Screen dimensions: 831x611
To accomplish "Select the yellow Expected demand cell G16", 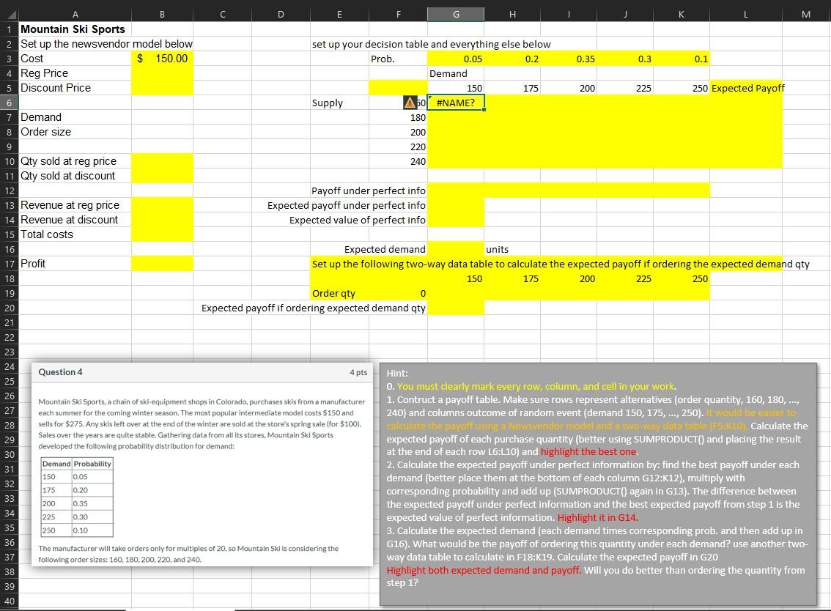I will (x=456, y=249).
